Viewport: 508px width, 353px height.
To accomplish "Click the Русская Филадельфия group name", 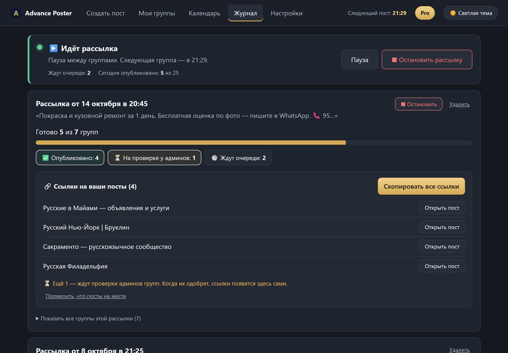I will [x=75, y=266].
